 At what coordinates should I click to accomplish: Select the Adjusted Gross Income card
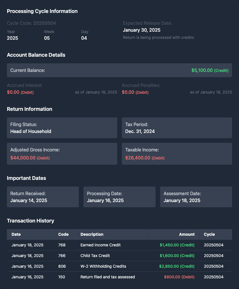62,154
